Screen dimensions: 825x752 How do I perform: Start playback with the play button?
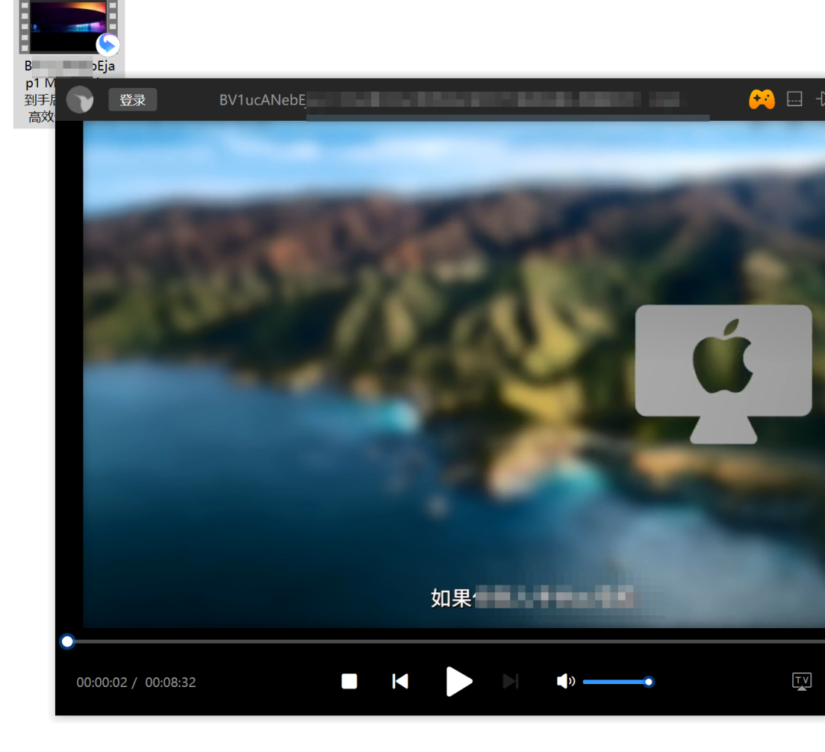[459, 682]
